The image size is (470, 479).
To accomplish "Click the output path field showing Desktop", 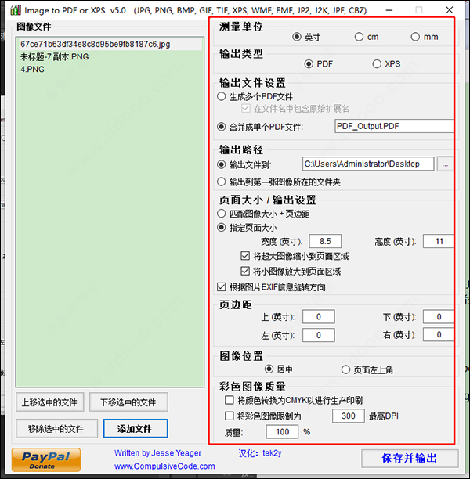I will pyautogui.click(x=368, y=164).
